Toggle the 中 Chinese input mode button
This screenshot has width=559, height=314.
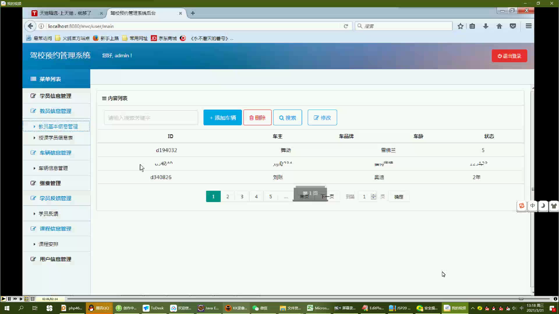(x=533, y=206)
